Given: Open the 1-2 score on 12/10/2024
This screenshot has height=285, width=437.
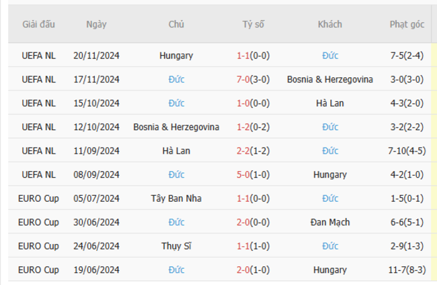Looking at the screenshot, I should 253,127.
